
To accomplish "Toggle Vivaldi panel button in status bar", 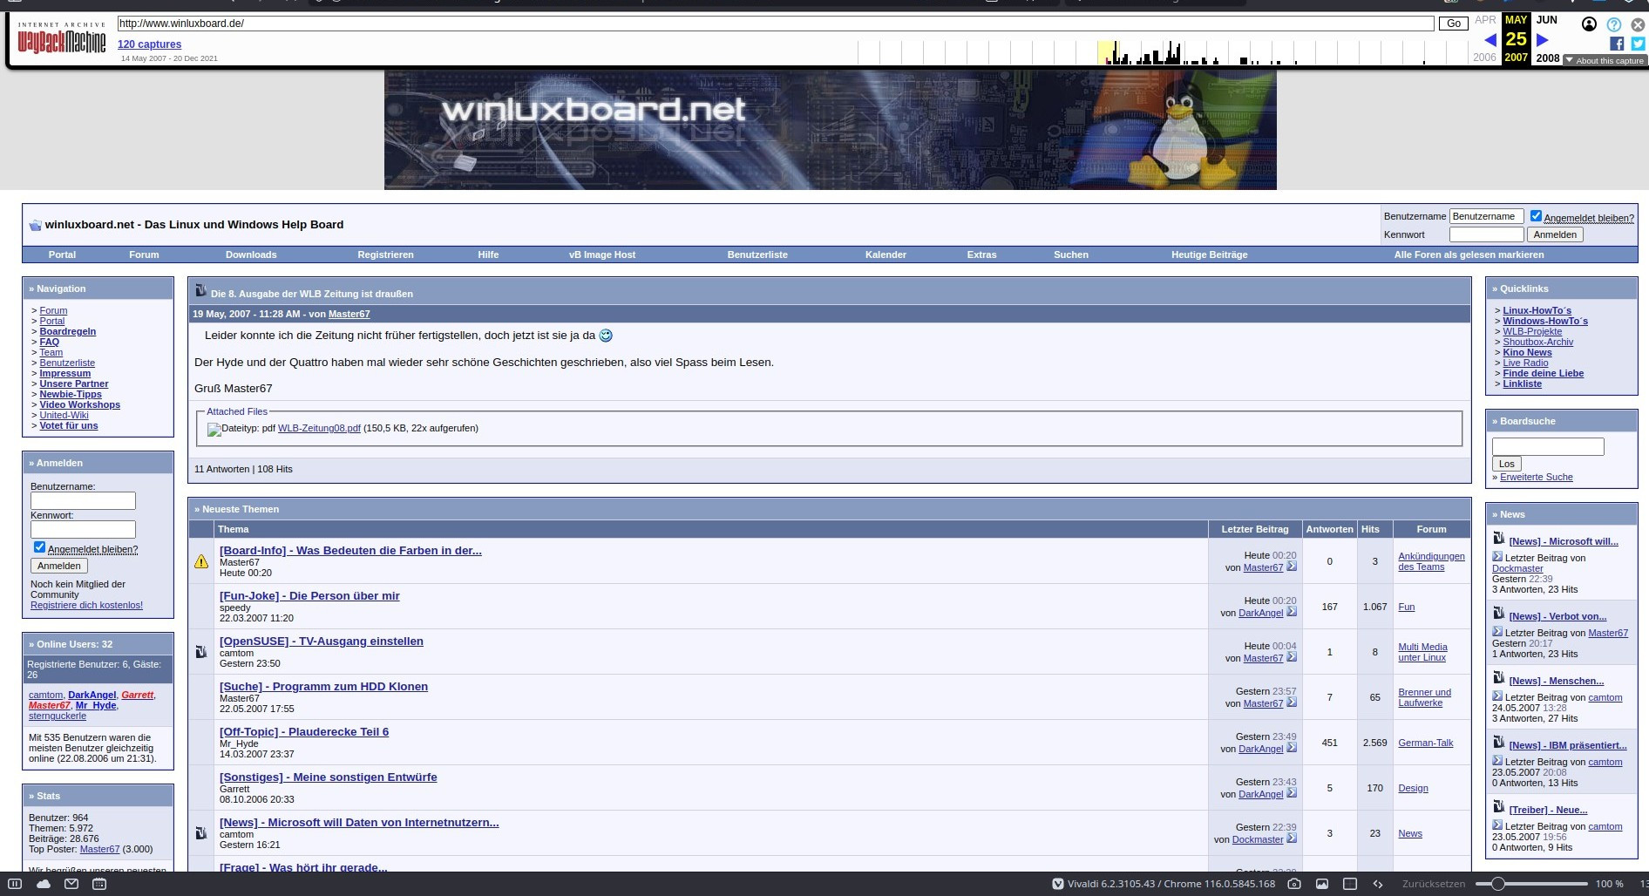I will (x=15, y=884).
